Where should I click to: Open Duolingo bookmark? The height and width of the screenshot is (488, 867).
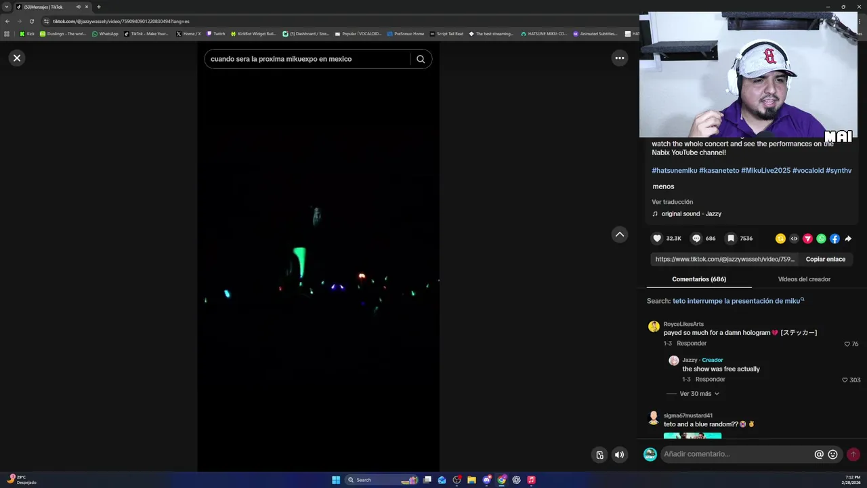click(x=63, y=34)
